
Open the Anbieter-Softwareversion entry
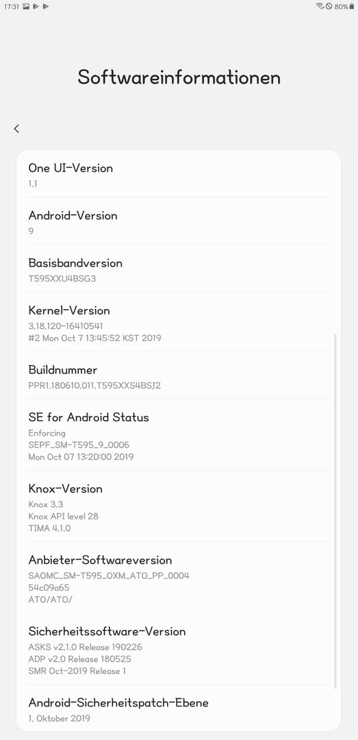point(179,578)
